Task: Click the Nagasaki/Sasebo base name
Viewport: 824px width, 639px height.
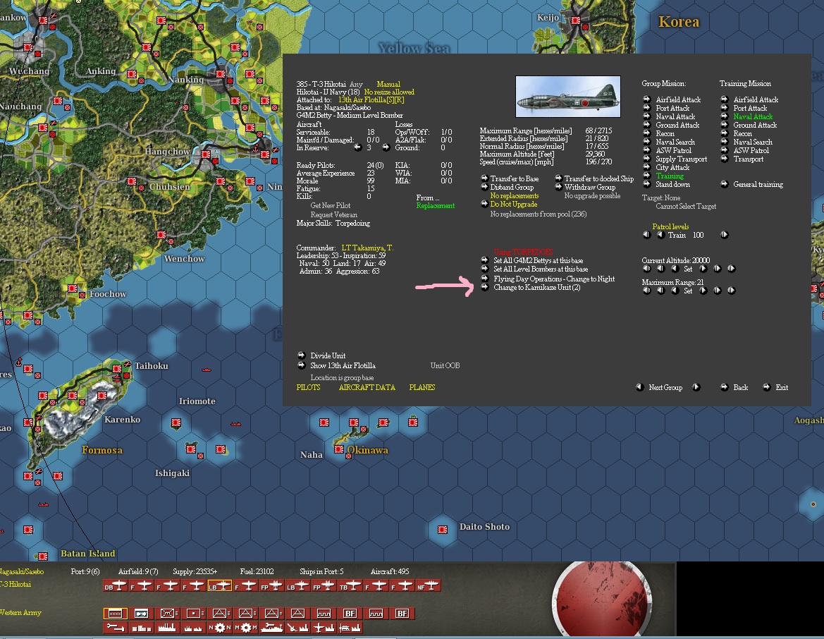Action: click(22, 572)
